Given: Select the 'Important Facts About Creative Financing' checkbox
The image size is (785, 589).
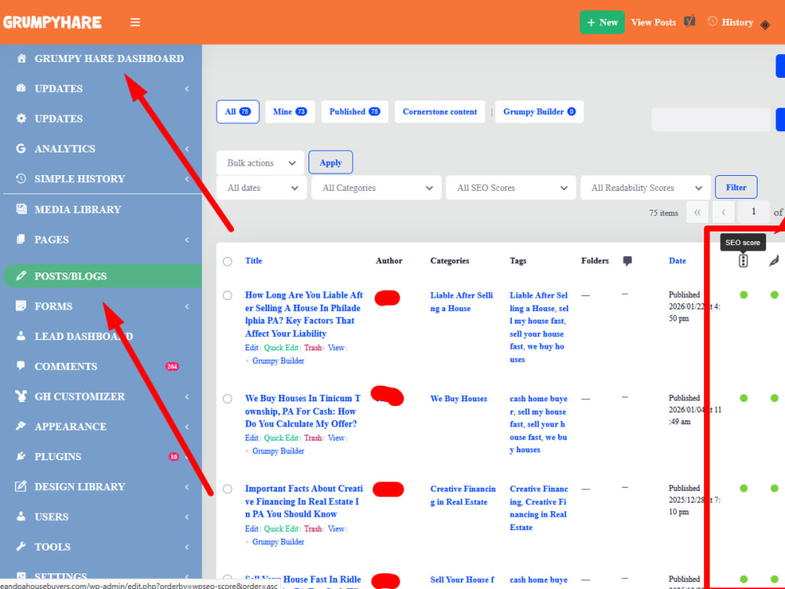Looking at the screenshot, I should click(228, 488).
